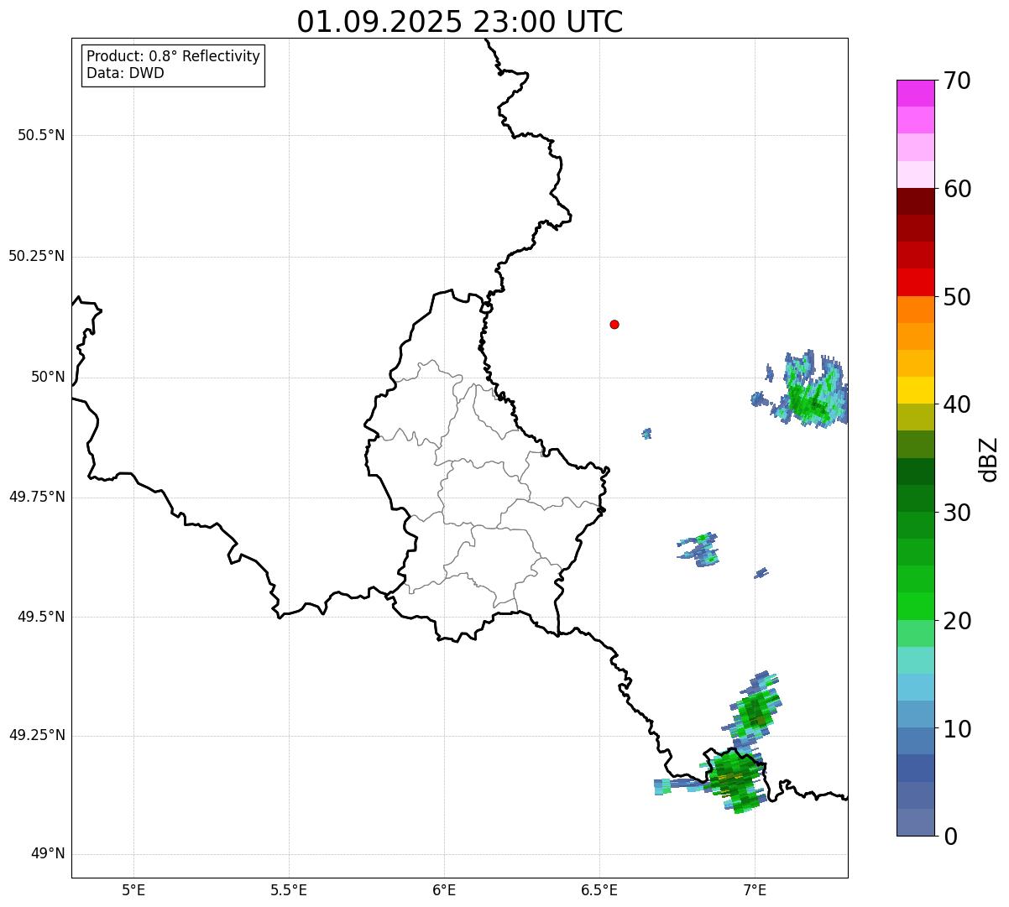
Task: Click the 7E longitude tick label
Action: (x=755, y=889)
